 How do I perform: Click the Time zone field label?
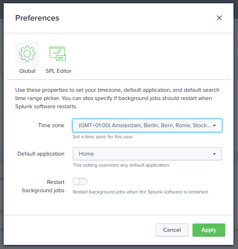click(x=51, y=125)
